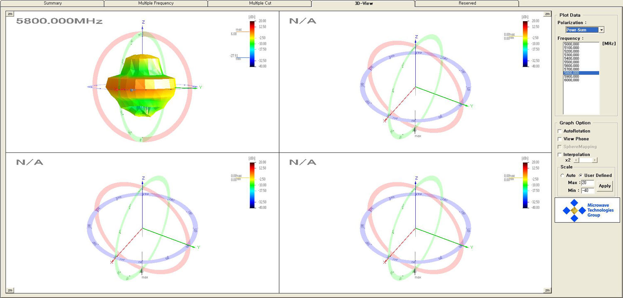Viewport: 623px width, 298px height.
Task: Select 5100,000 in the frequency list
Action: [581, 48]
